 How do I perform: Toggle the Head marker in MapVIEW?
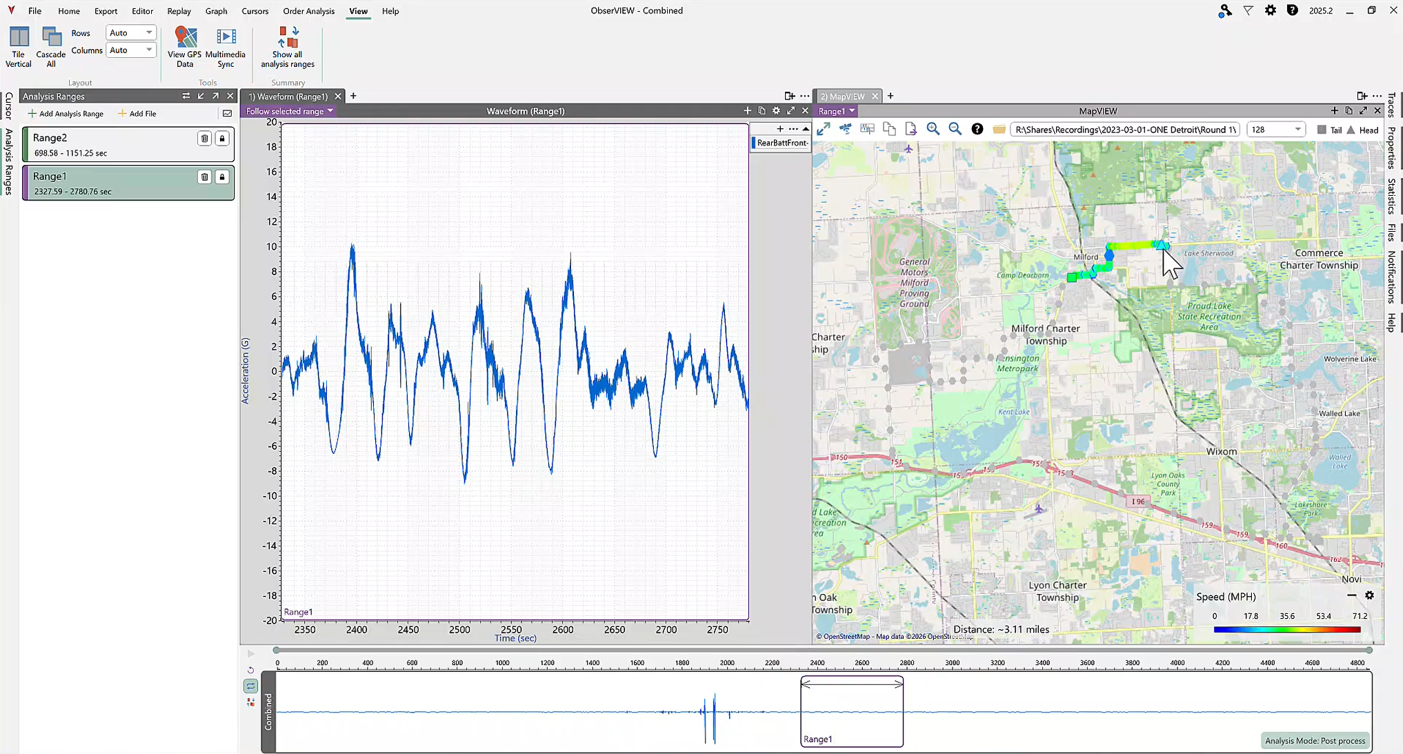click(x=1362, y=130)
